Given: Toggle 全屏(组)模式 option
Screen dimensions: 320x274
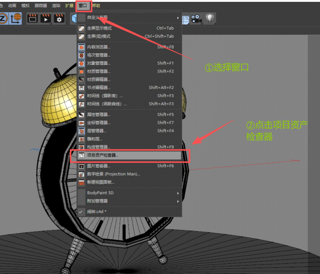Looking at the screenshot, I should pos(99,36).
